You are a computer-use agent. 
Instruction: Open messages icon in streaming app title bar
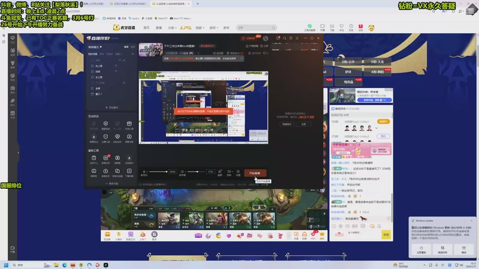point(278,38)
